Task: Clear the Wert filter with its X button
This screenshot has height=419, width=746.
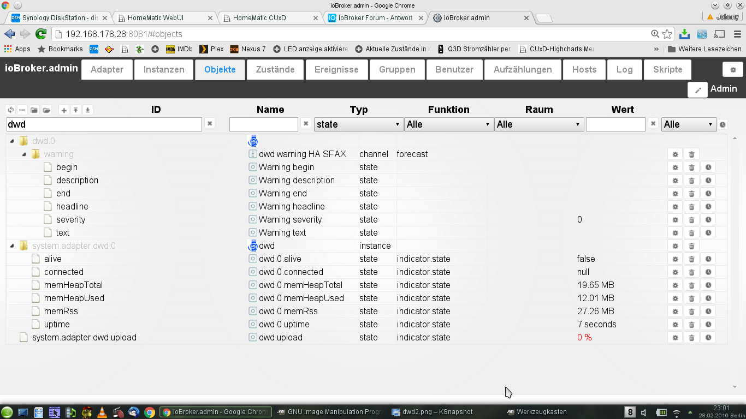Action: coord(653,124)
